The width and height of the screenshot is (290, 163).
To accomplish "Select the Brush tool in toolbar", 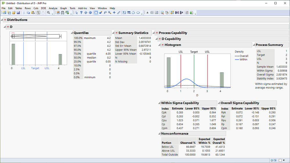I will point(101,13).
